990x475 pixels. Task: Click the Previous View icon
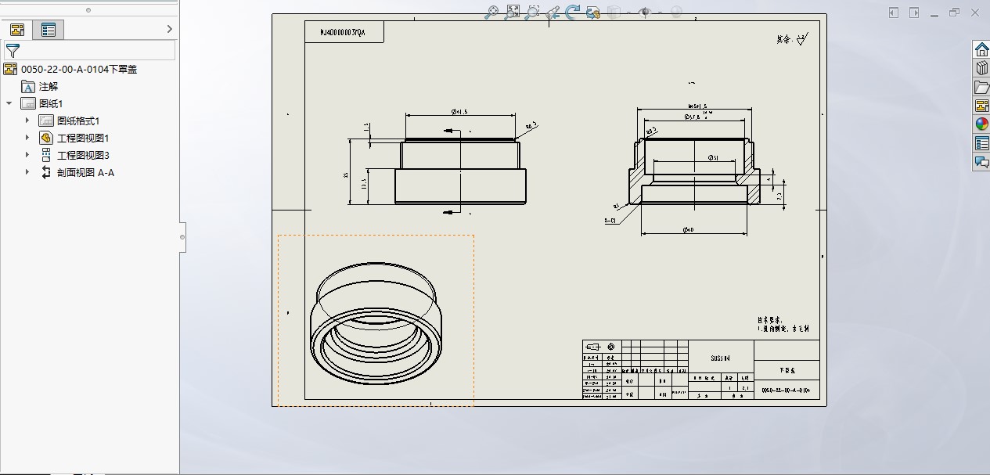click(x=553, y=12)
